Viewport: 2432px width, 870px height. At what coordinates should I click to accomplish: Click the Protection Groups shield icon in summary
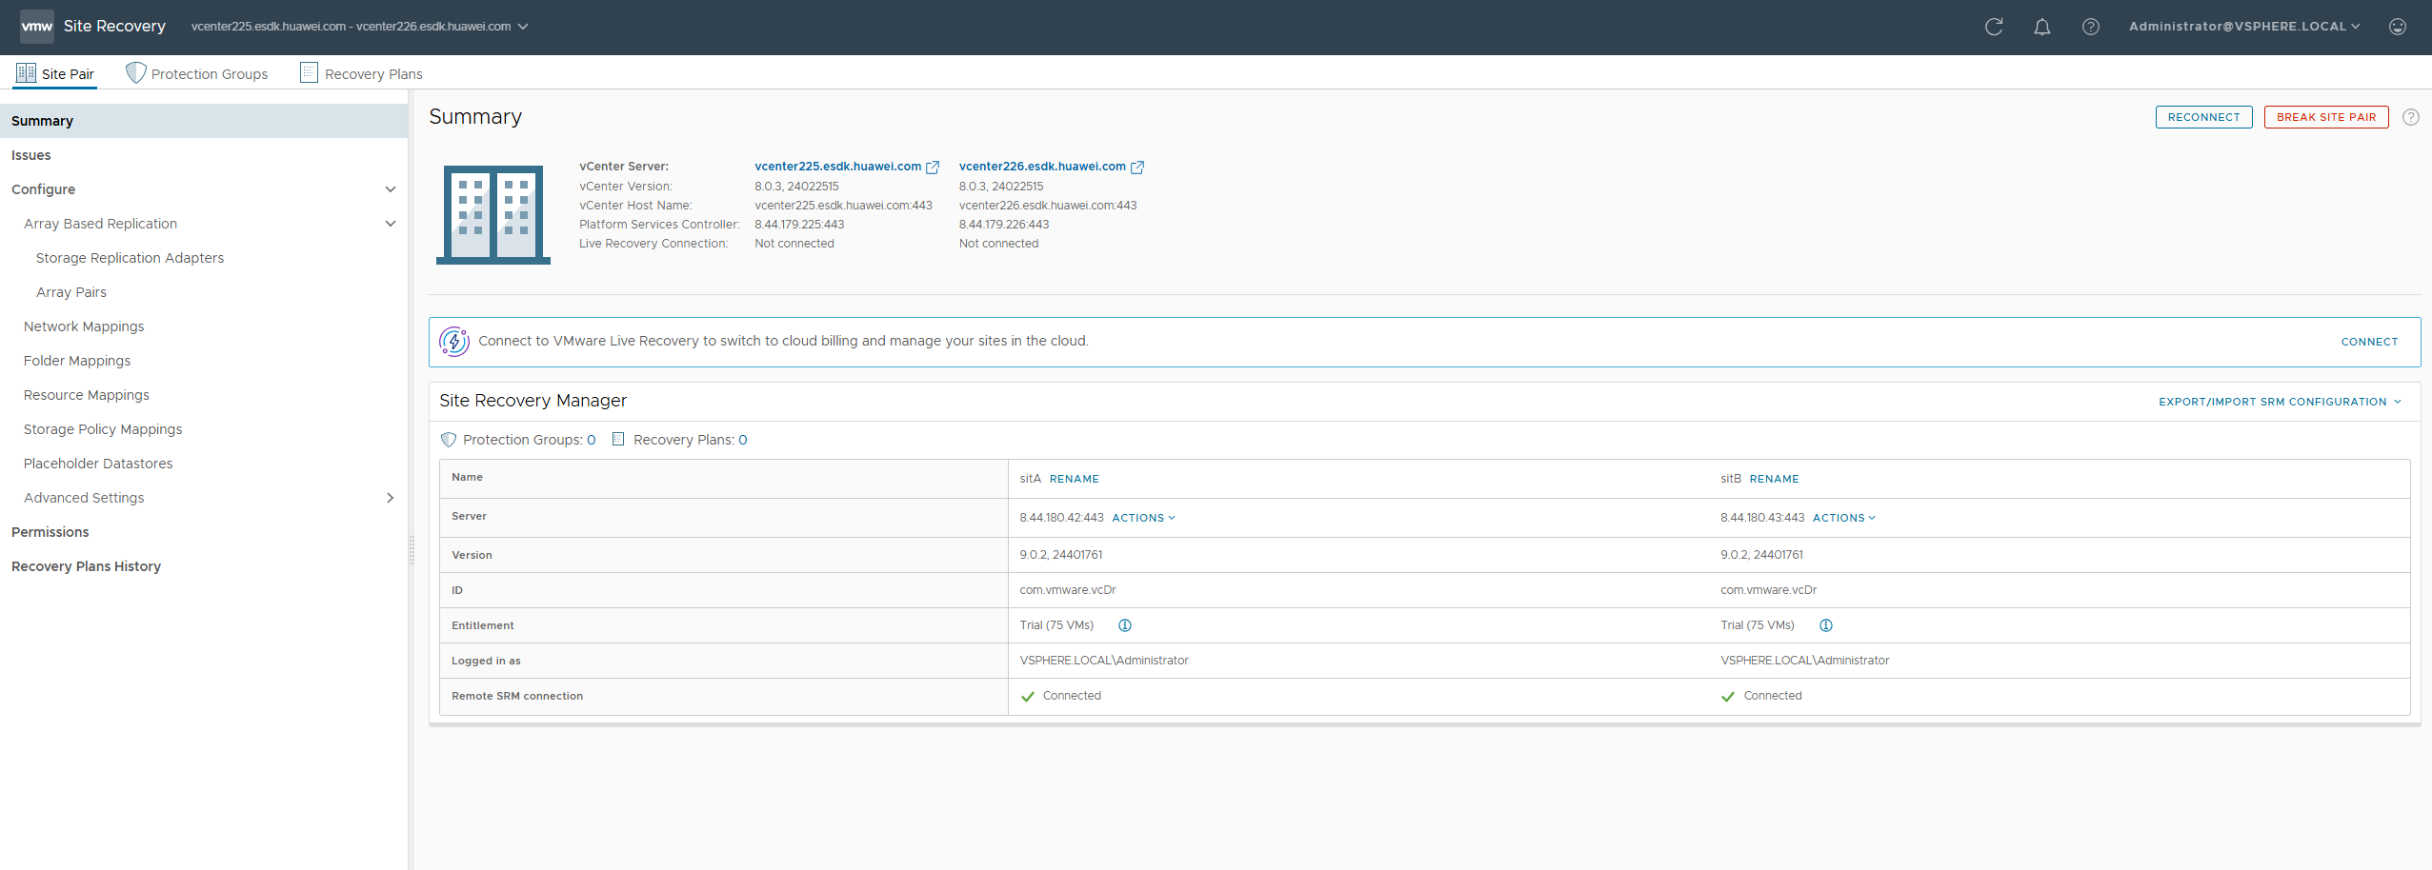[x=449, y=440]
